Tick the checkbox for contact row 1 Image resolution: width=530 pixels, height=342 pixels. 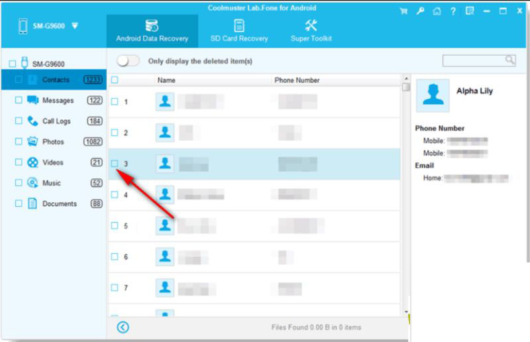[x=115, y=101]
